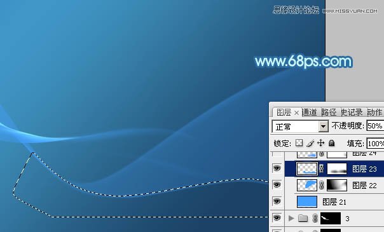
Task: Click the lock all padlock icon
Action: click(x=331, y=143)
